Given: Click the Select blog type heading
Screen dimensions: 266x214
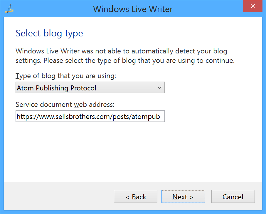Looking at the screenshot, I should [49, 33].
